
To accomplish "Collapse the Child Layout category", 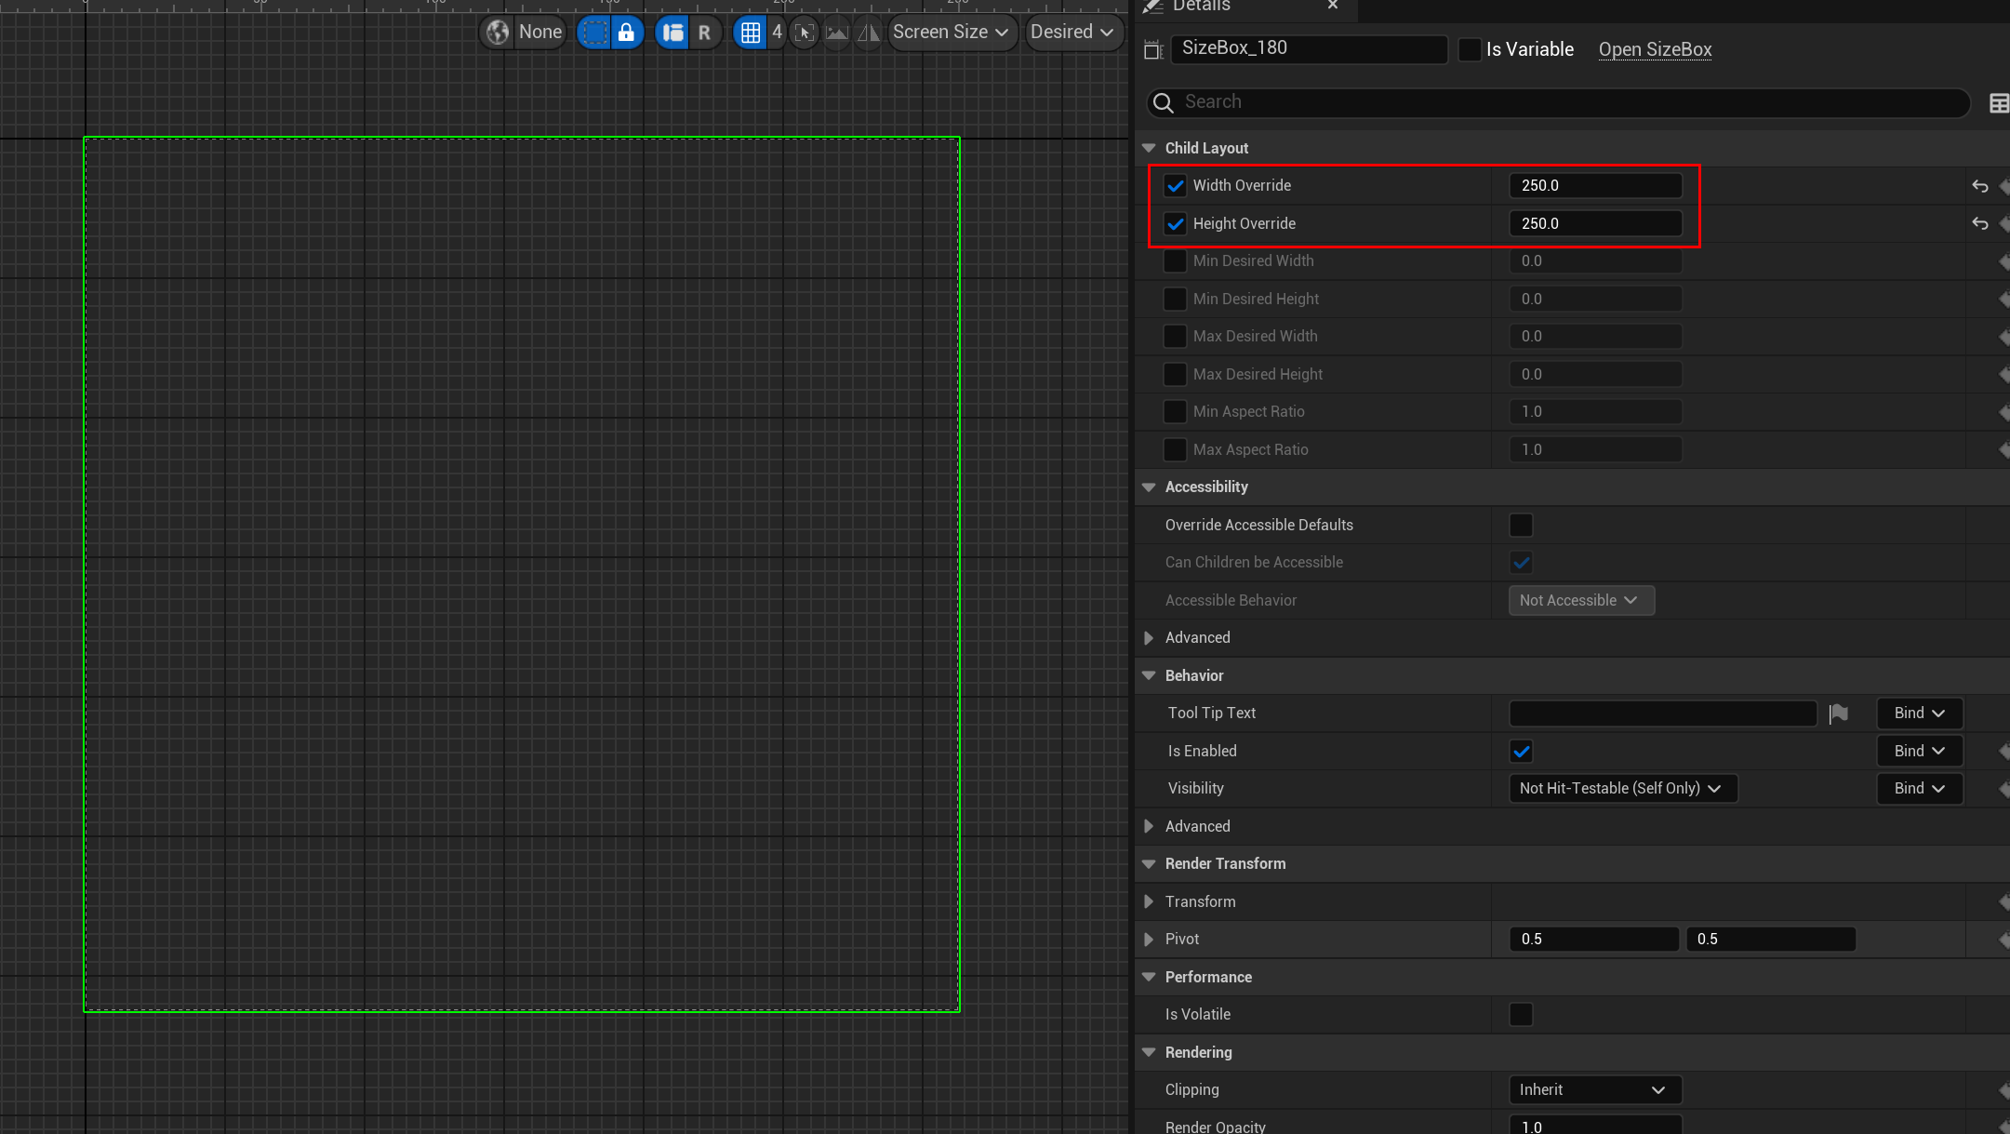I will [x=1149, y=149].
